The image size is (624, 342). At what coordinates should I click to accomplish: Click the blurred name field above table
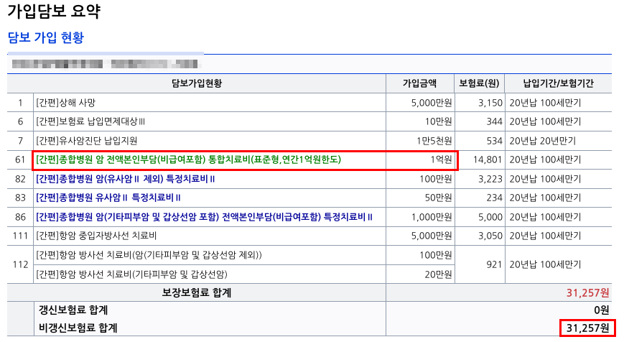[x=105, y=64]
